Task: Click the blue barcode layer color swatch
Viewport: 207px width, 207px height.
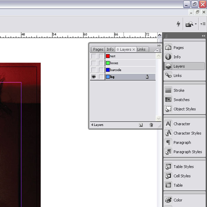Action: (x=108, y=70)
